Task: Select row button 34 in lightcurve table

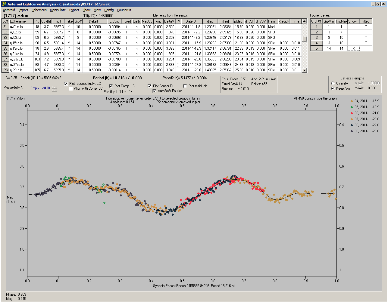Action: click(x=5, y=43)
